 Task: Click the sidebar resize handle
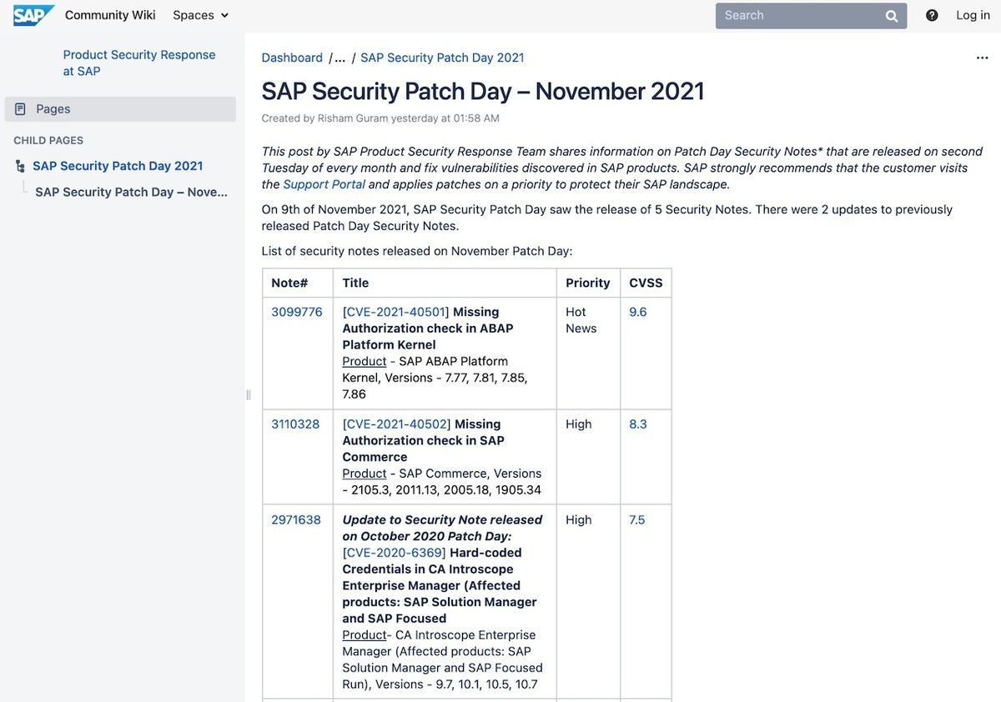(x=248, y=395)
